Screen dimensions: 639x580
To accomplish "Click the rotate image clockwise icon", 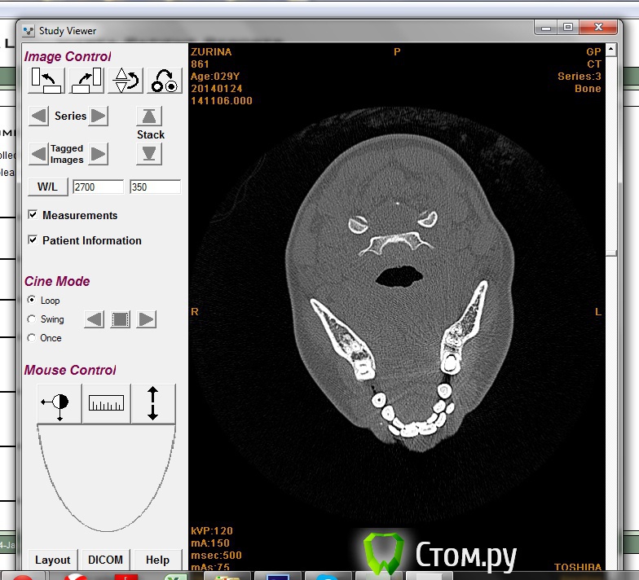I will pyautogui.click(x=86, y=81).
